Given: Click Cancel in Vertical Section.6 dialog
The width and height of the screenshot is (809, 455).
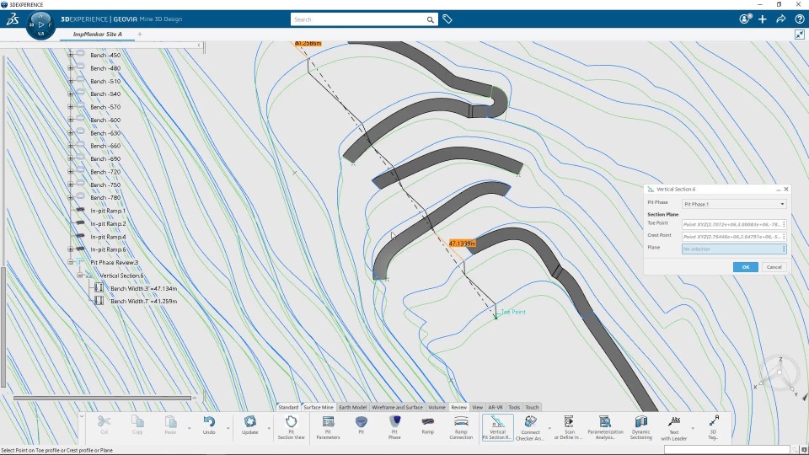Looking at the screenshot, I should click(x=774, y=267).
